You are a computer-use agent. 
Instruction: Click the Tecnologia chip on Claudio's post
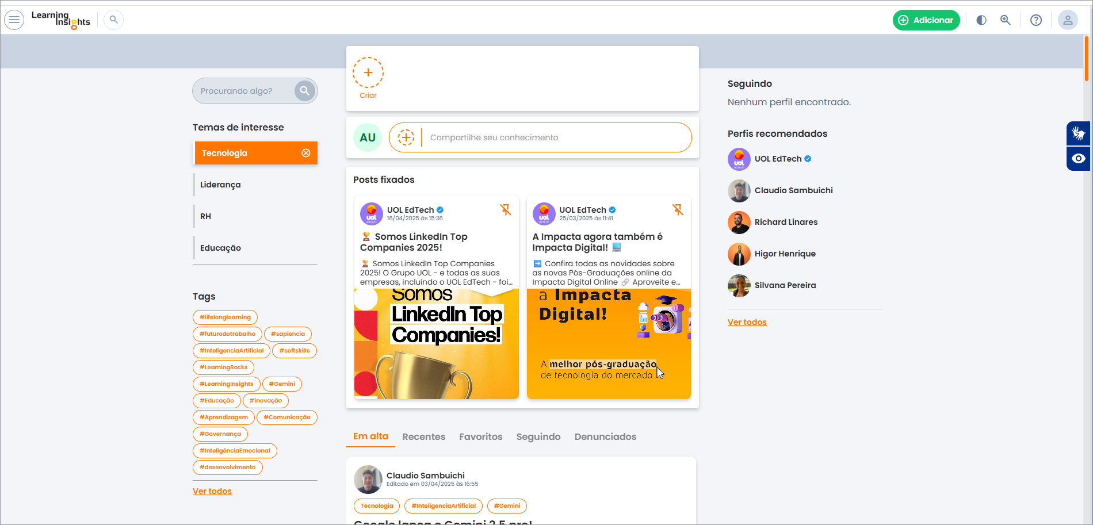point(377,506)
